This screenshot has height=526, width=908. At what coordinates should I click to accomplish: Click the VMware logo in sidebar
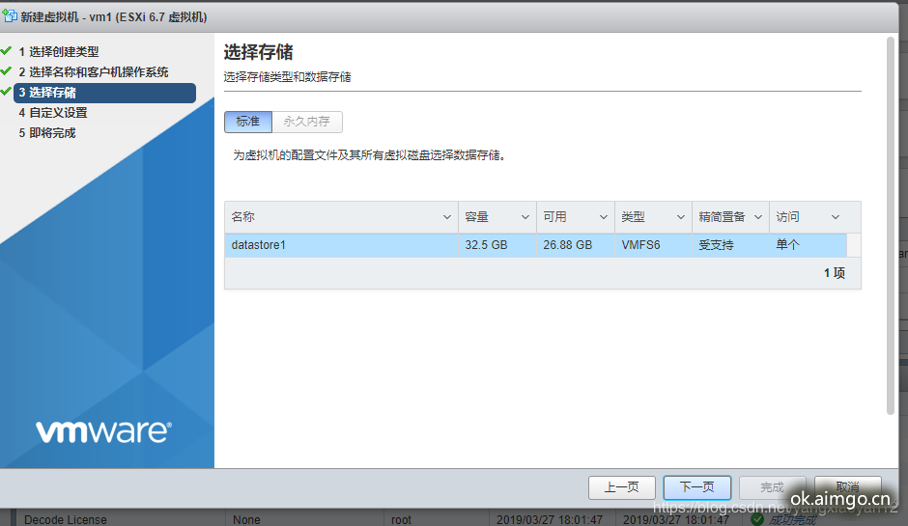103,431
